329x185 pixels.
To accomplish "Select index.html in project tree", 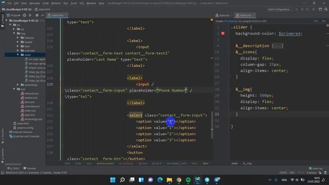I will tap(21, 123).
